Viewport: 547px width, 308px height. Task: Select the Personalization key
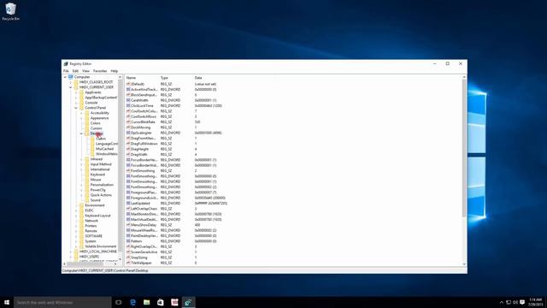(102, 185)
